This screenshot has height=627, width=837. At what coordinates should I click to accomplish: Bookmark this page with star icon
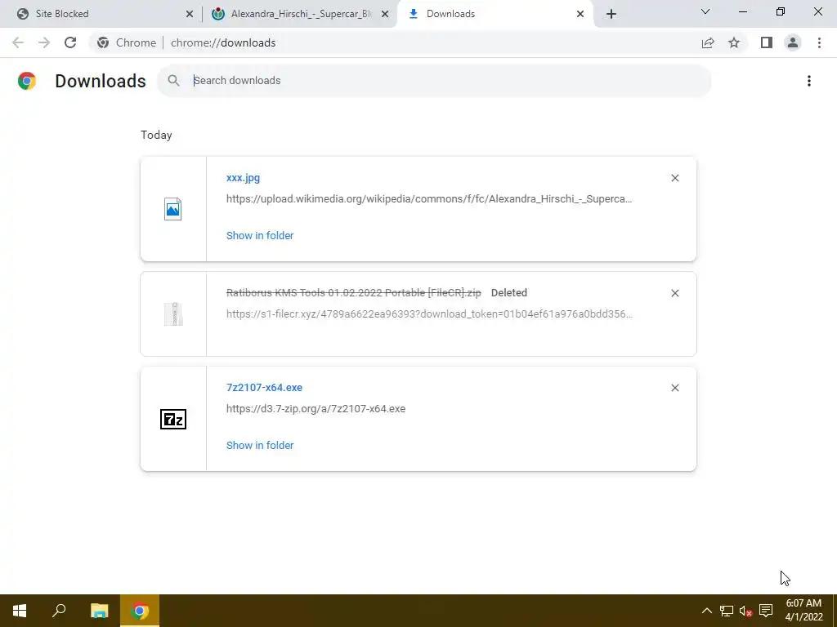pyautogui.click(x=734, y=42)
